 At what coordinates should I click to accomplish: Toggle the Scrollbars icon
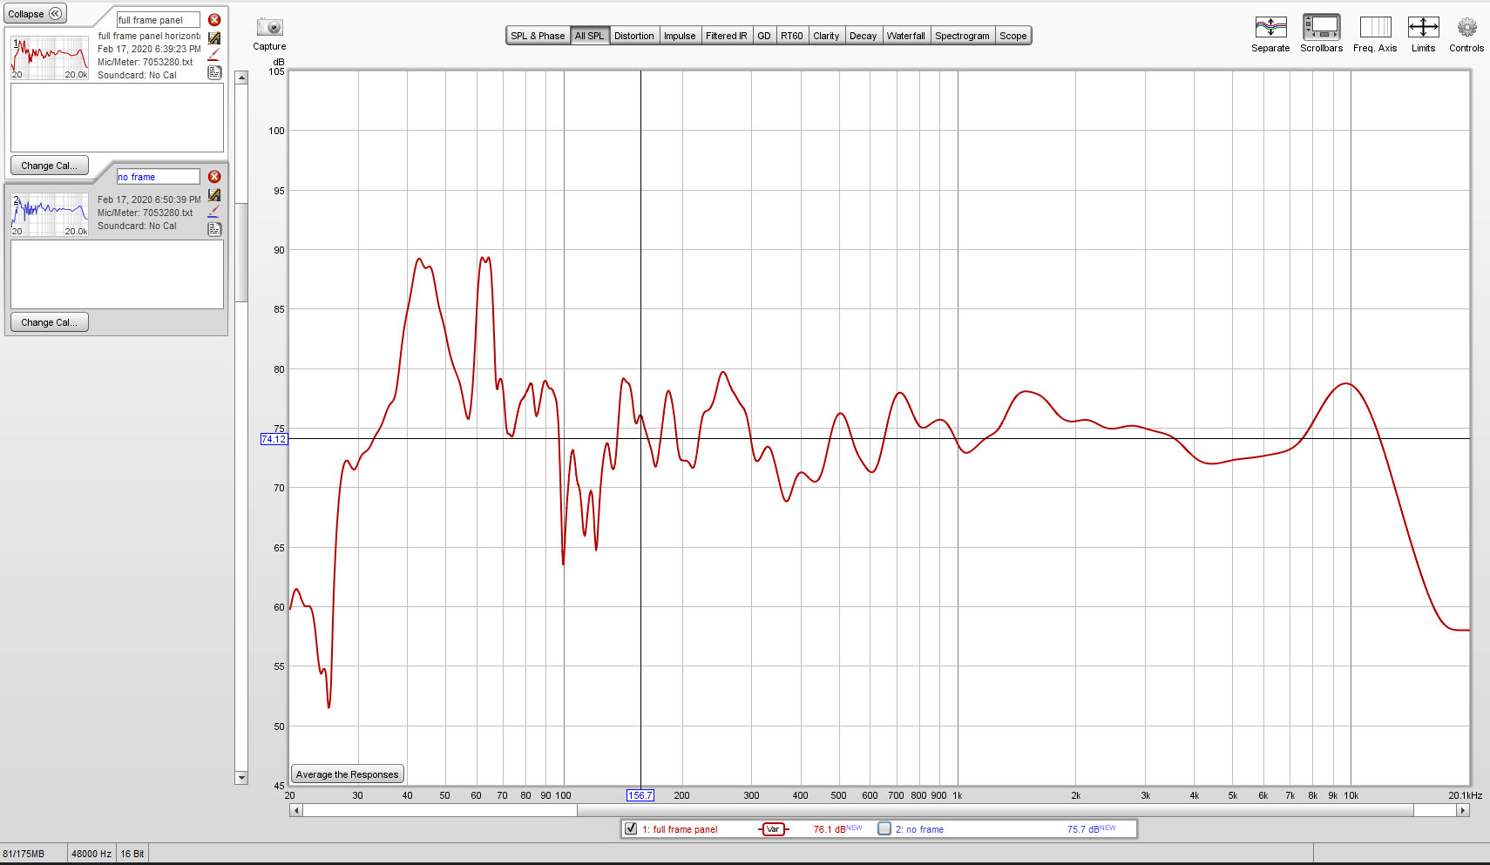coord(1321,27)
